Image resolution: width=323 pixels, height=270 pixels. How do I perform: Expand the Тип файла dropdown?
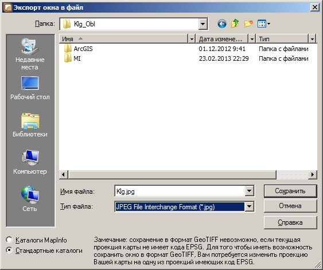(x=249, y=206)
